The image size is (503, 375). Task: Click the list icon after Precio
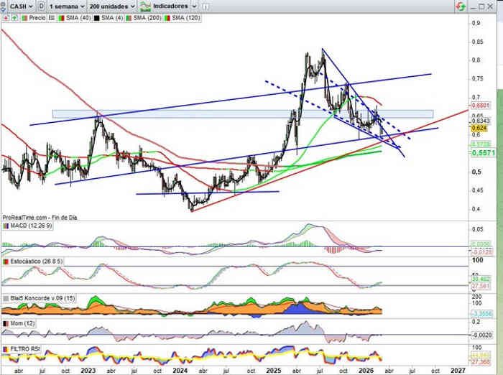pos(52,17)
